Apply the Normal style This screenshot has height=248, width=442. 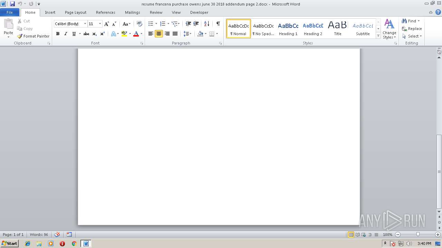238,29
